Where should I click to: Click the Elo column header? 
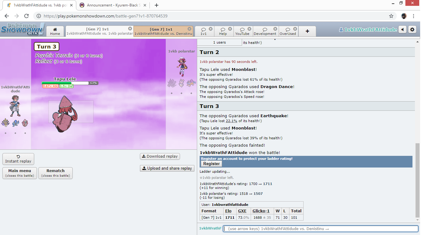point(228,211)
